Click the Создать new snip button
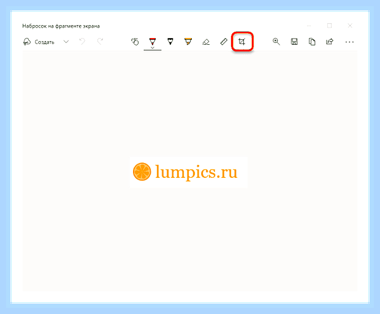 (39, 42)
